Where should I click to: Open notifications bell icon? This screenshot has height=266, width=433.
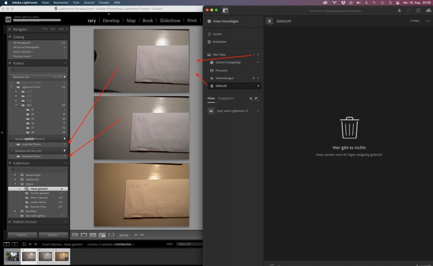point(399,10)
